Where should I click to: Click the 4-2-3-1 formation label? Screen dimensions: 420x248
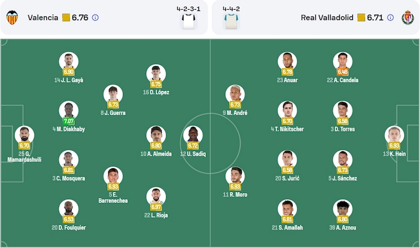[x=189, y=9]
